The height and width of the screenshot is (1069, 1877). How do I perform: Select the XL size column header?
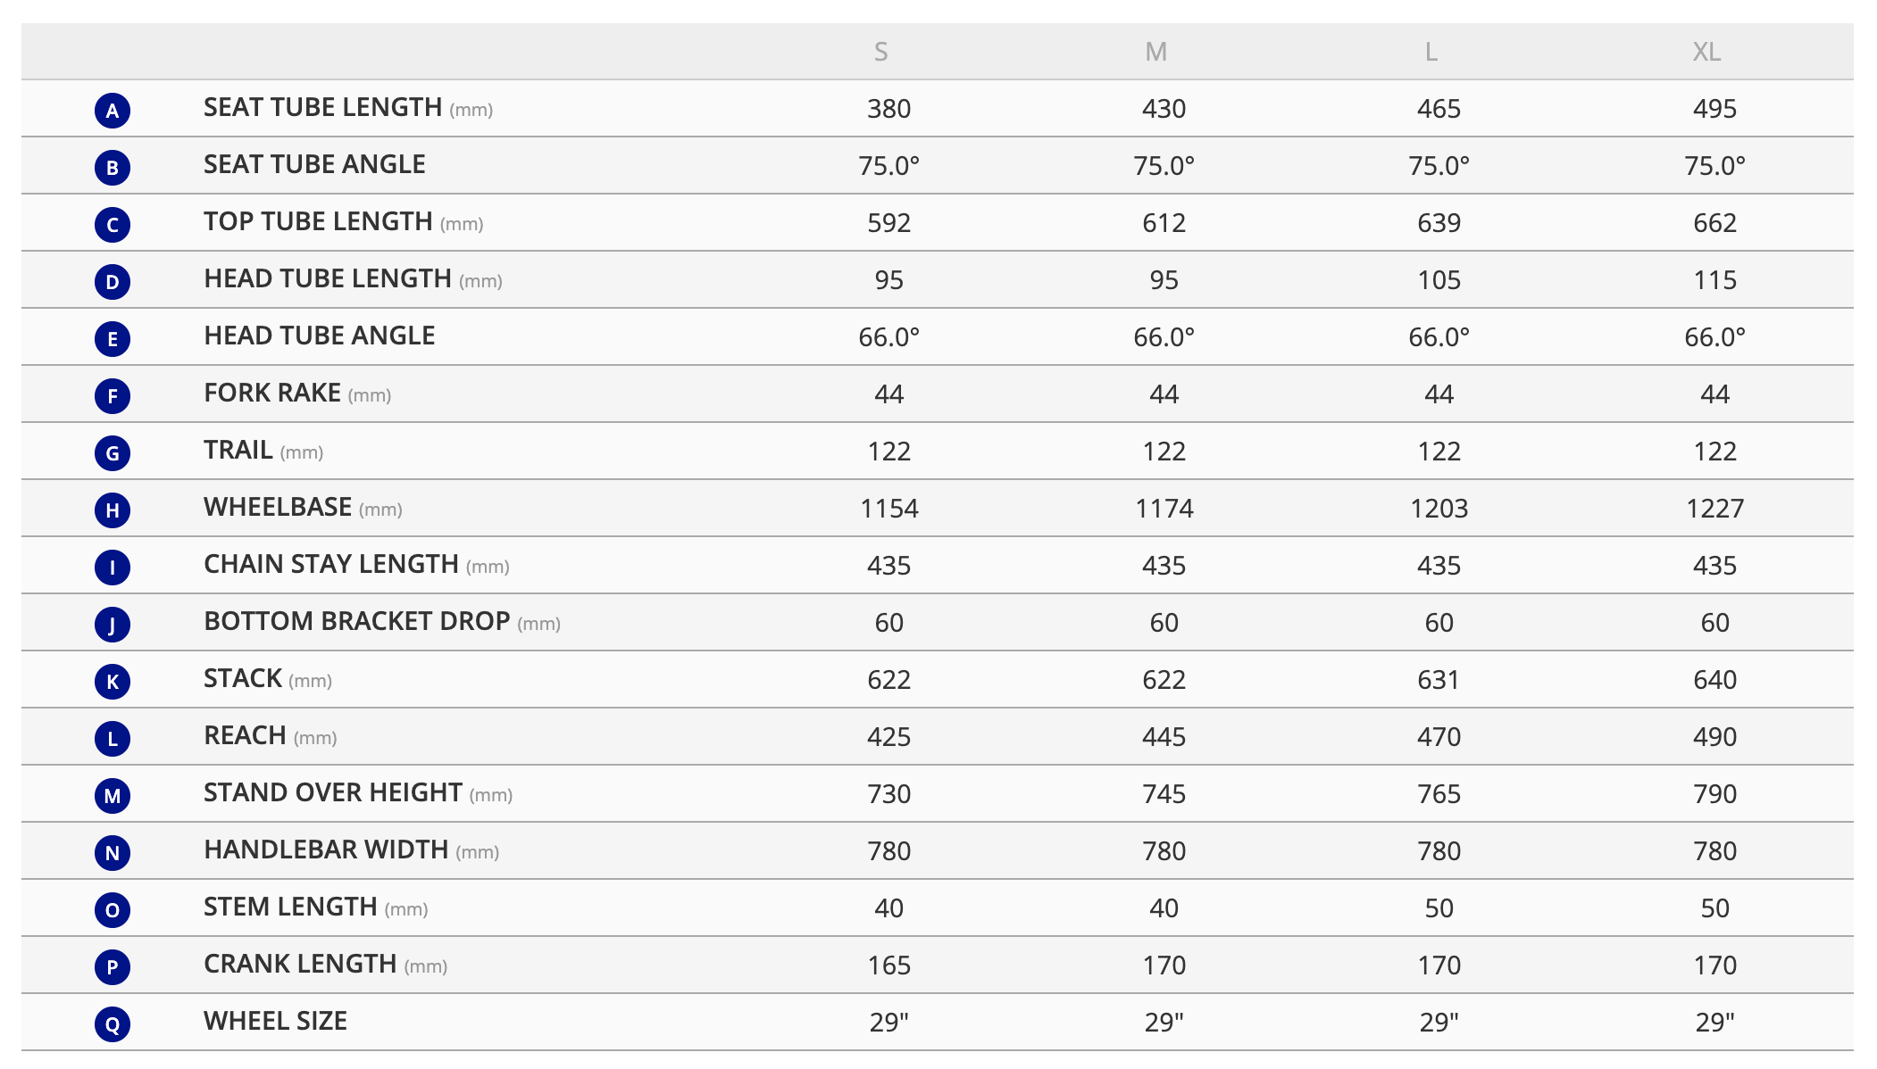pos(1706,52)
